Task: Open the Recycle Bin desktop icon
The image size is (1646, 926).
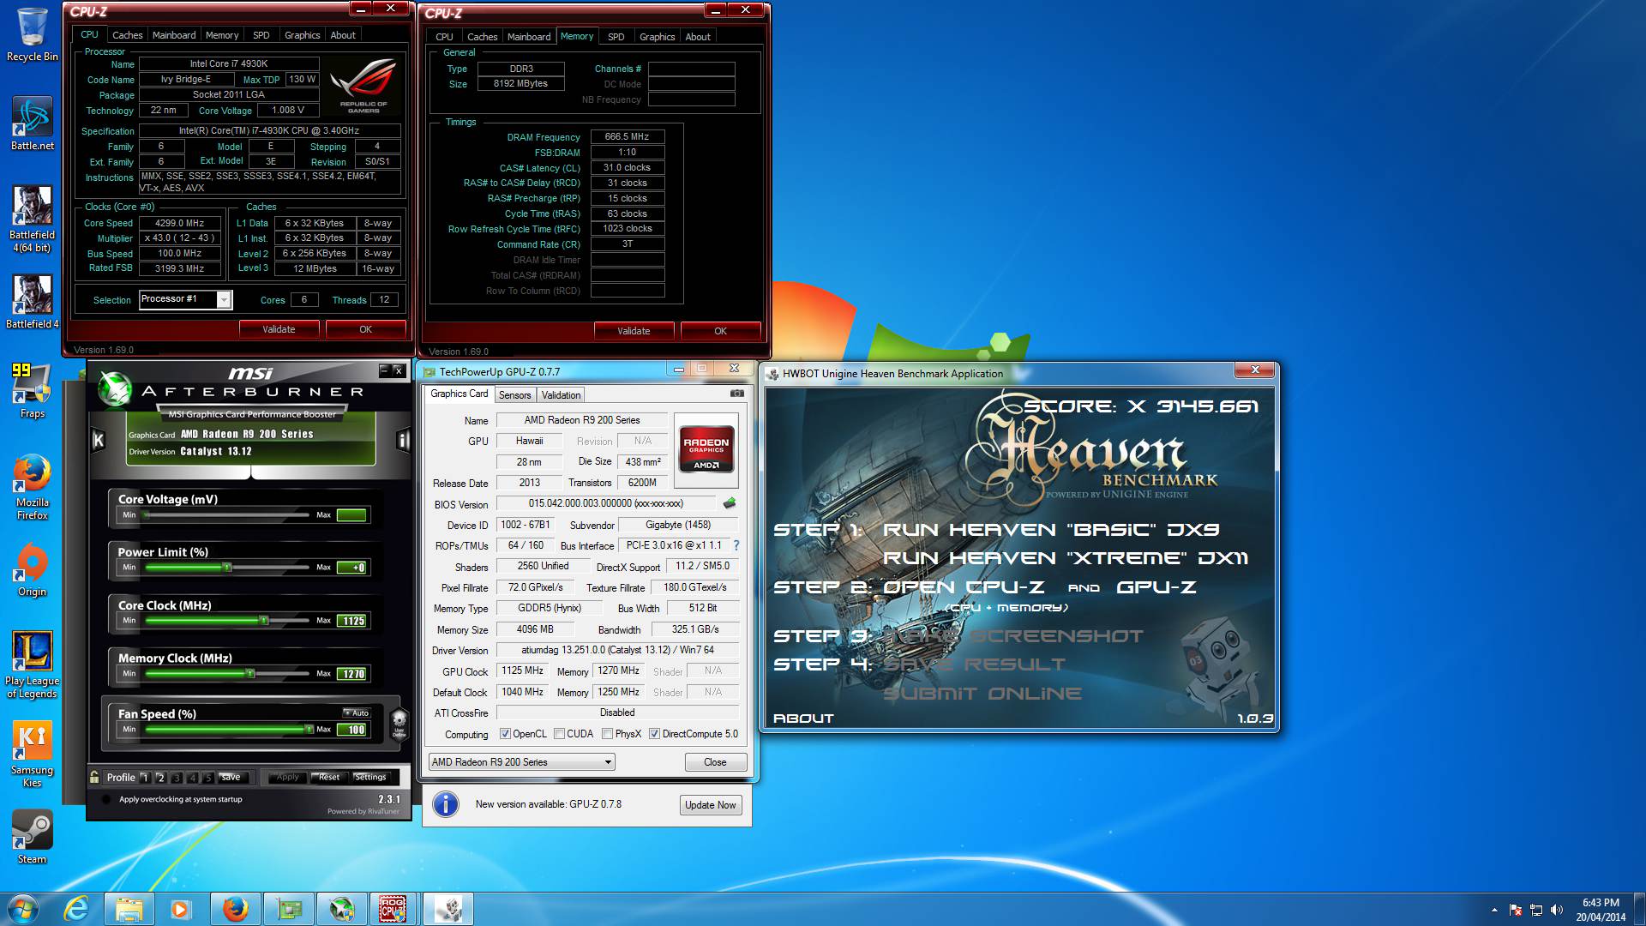Action: pos(33,35)
